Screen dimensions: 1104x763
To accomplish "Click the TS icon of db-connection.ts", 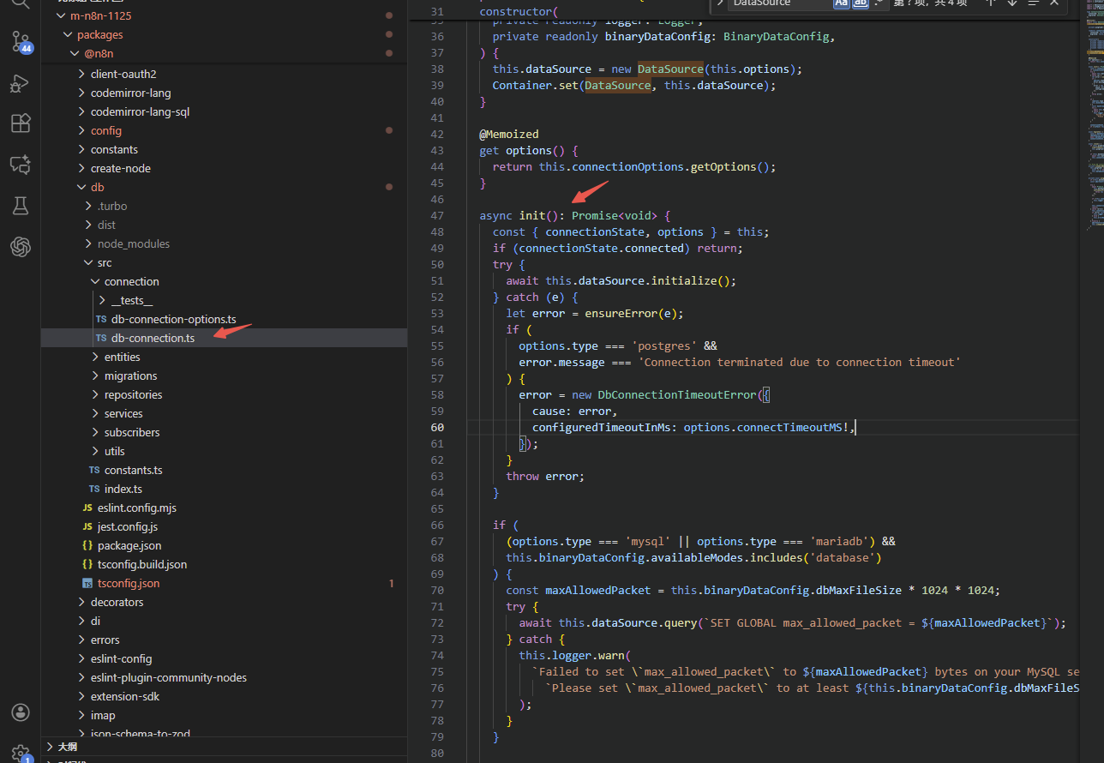I will click(x=101, y=338).
